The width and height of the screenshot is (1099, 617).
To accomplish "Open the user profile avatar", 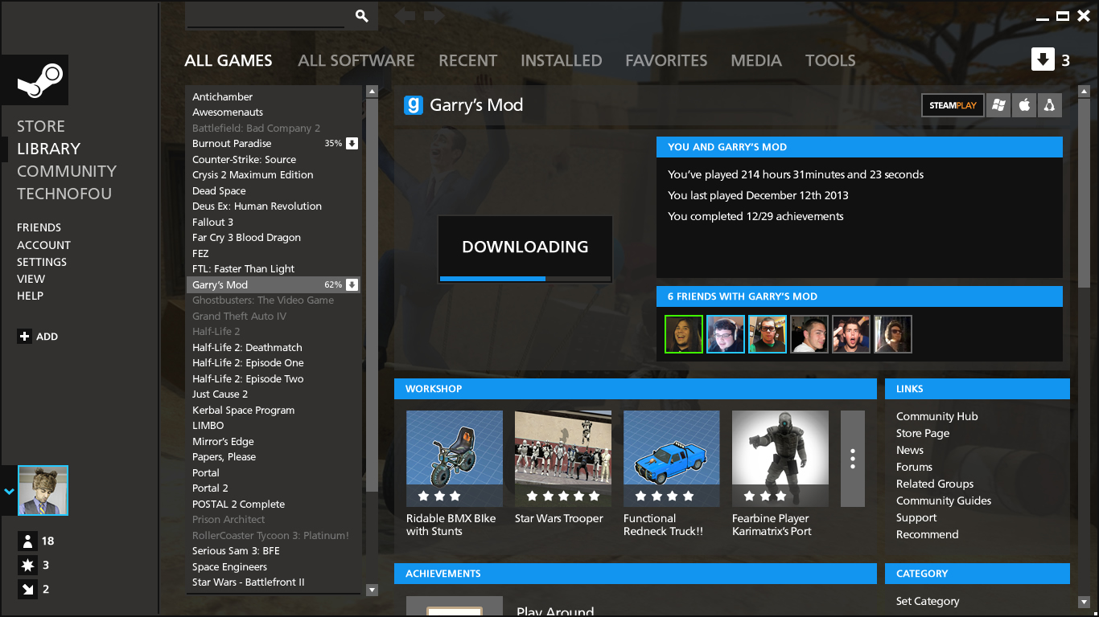I will tap(43, 491).
